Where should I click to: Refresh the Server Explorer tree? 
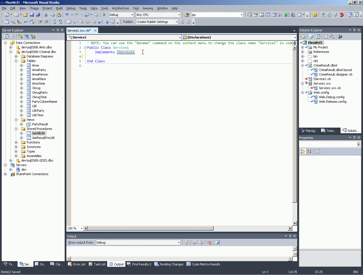pos(6,36)
